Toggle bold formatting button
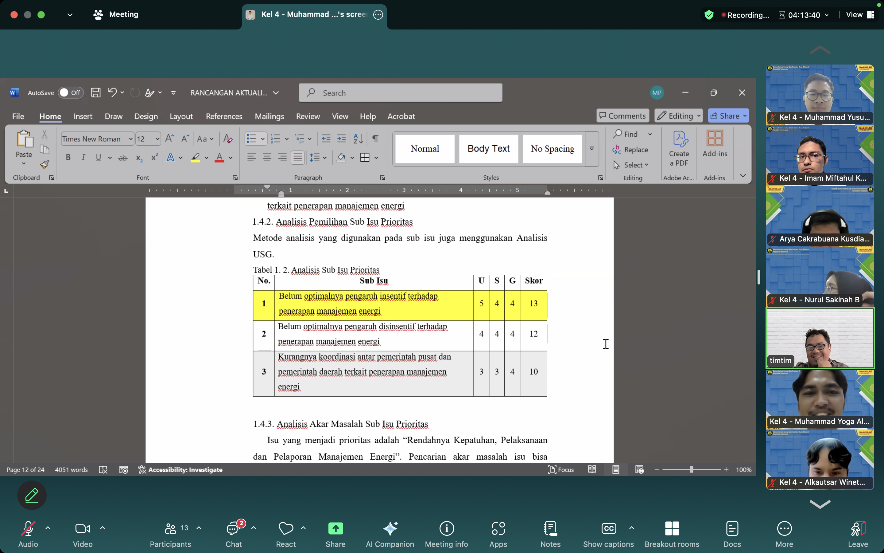Image resolution: width=884 pixels, height=553 pixels. [x=68, y=158]
